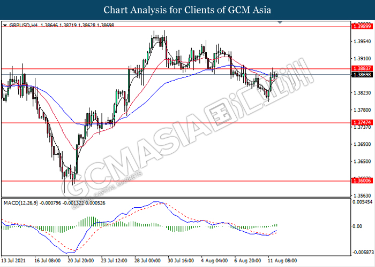Screen dimensions: 375x267
Task: Click the 13 Jul 2021 date label
Action: pyautogui.click(x=13, y=261)
